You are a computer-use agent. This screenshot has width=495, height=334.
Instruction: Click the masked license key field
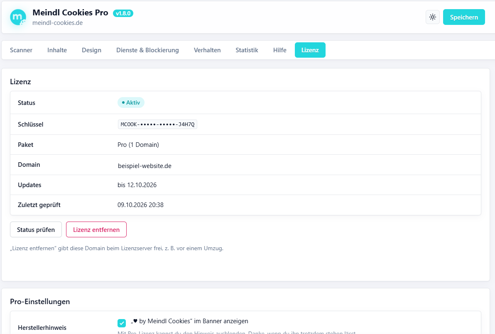(157, 124)
